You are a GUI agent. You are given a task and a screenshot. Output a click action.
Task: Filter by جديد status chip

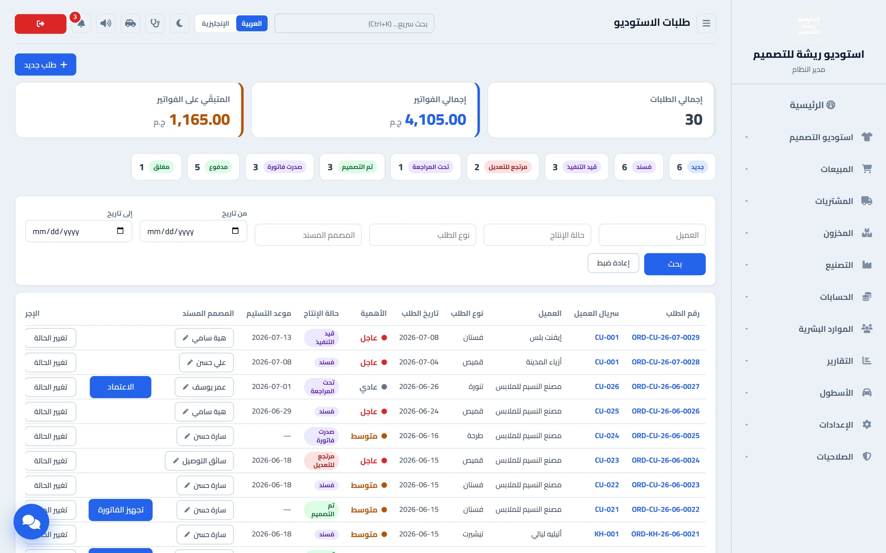pyautogui.click(x=692, y=167)
